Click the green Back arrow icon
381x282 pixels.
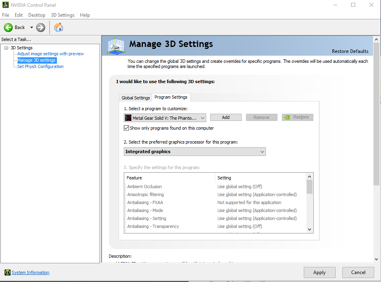coord(8,27)
